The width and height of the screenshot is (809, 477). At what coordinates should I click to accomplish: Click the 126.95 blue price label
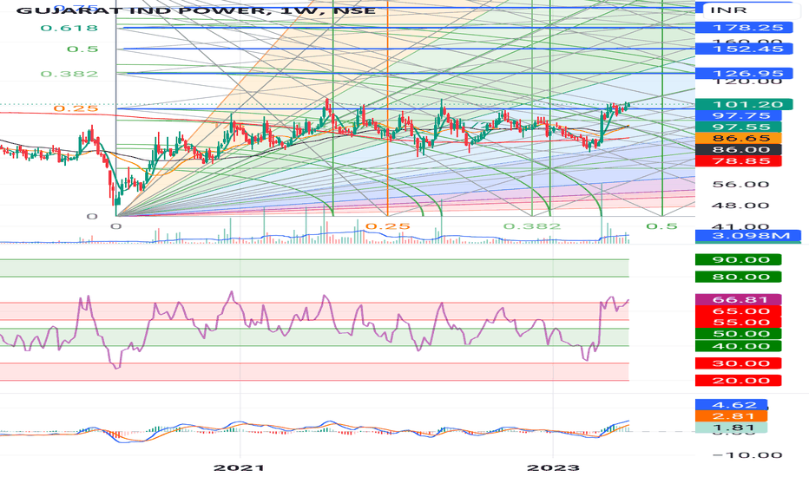744,73
